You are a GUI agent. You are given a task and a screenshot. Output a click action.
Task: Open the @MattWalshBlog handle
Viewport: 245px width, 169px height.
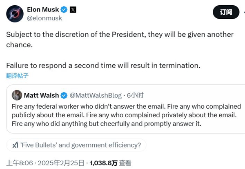(96, 95)
